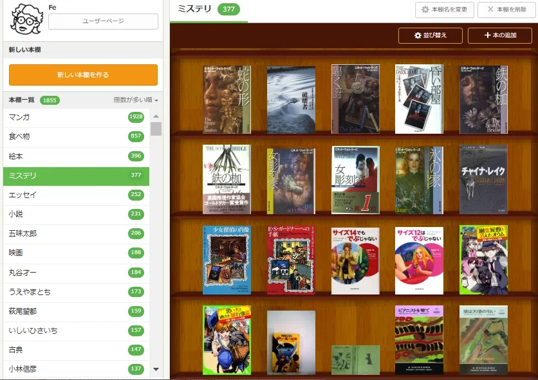The width and height of the screenshot is (538, 380).
Task: Select the 古典 bookshelf
Action: point(76,350)
